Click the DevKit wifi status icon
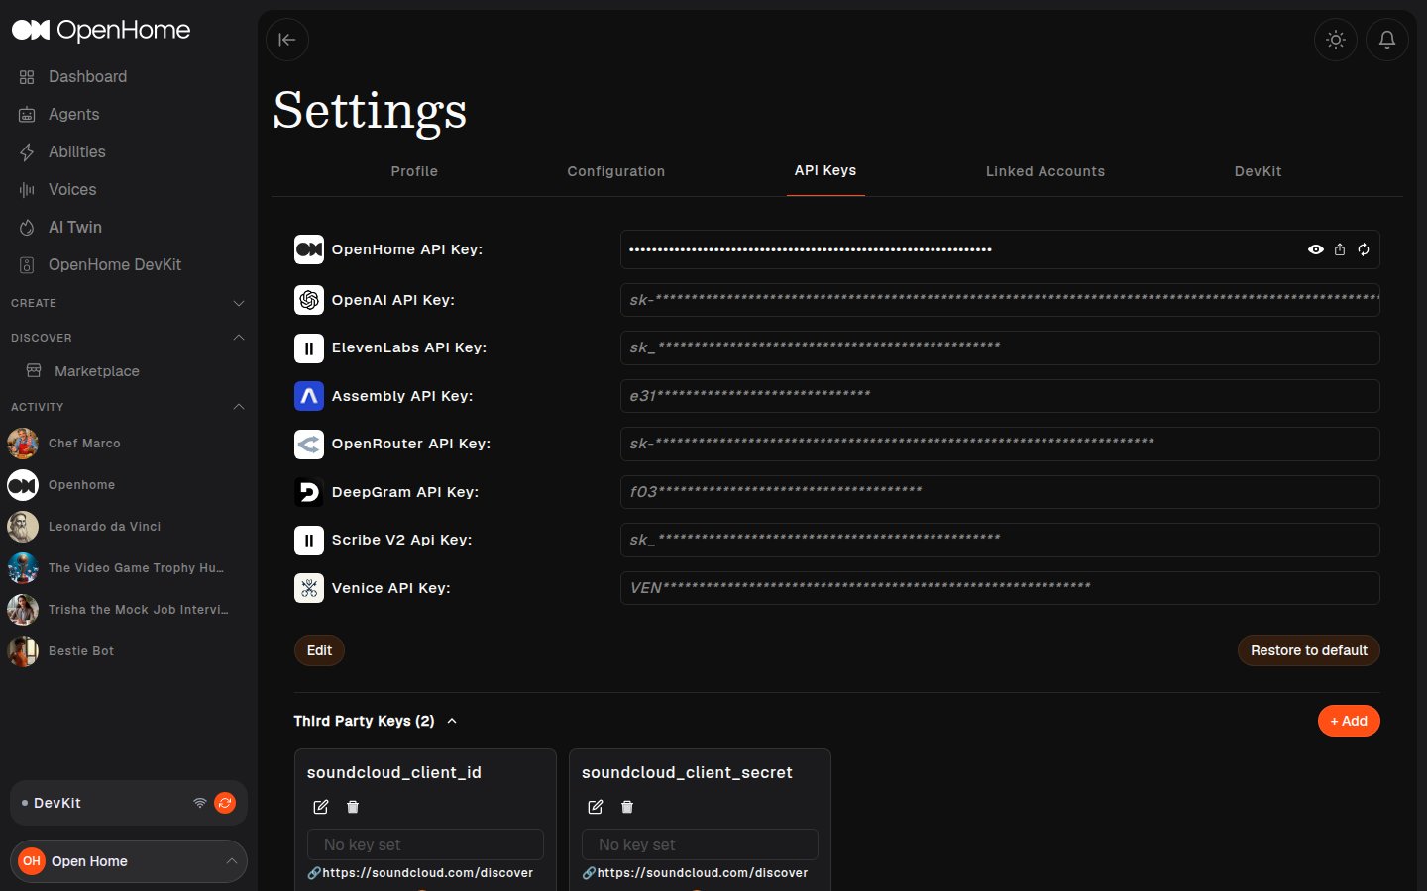 point(200,803)
